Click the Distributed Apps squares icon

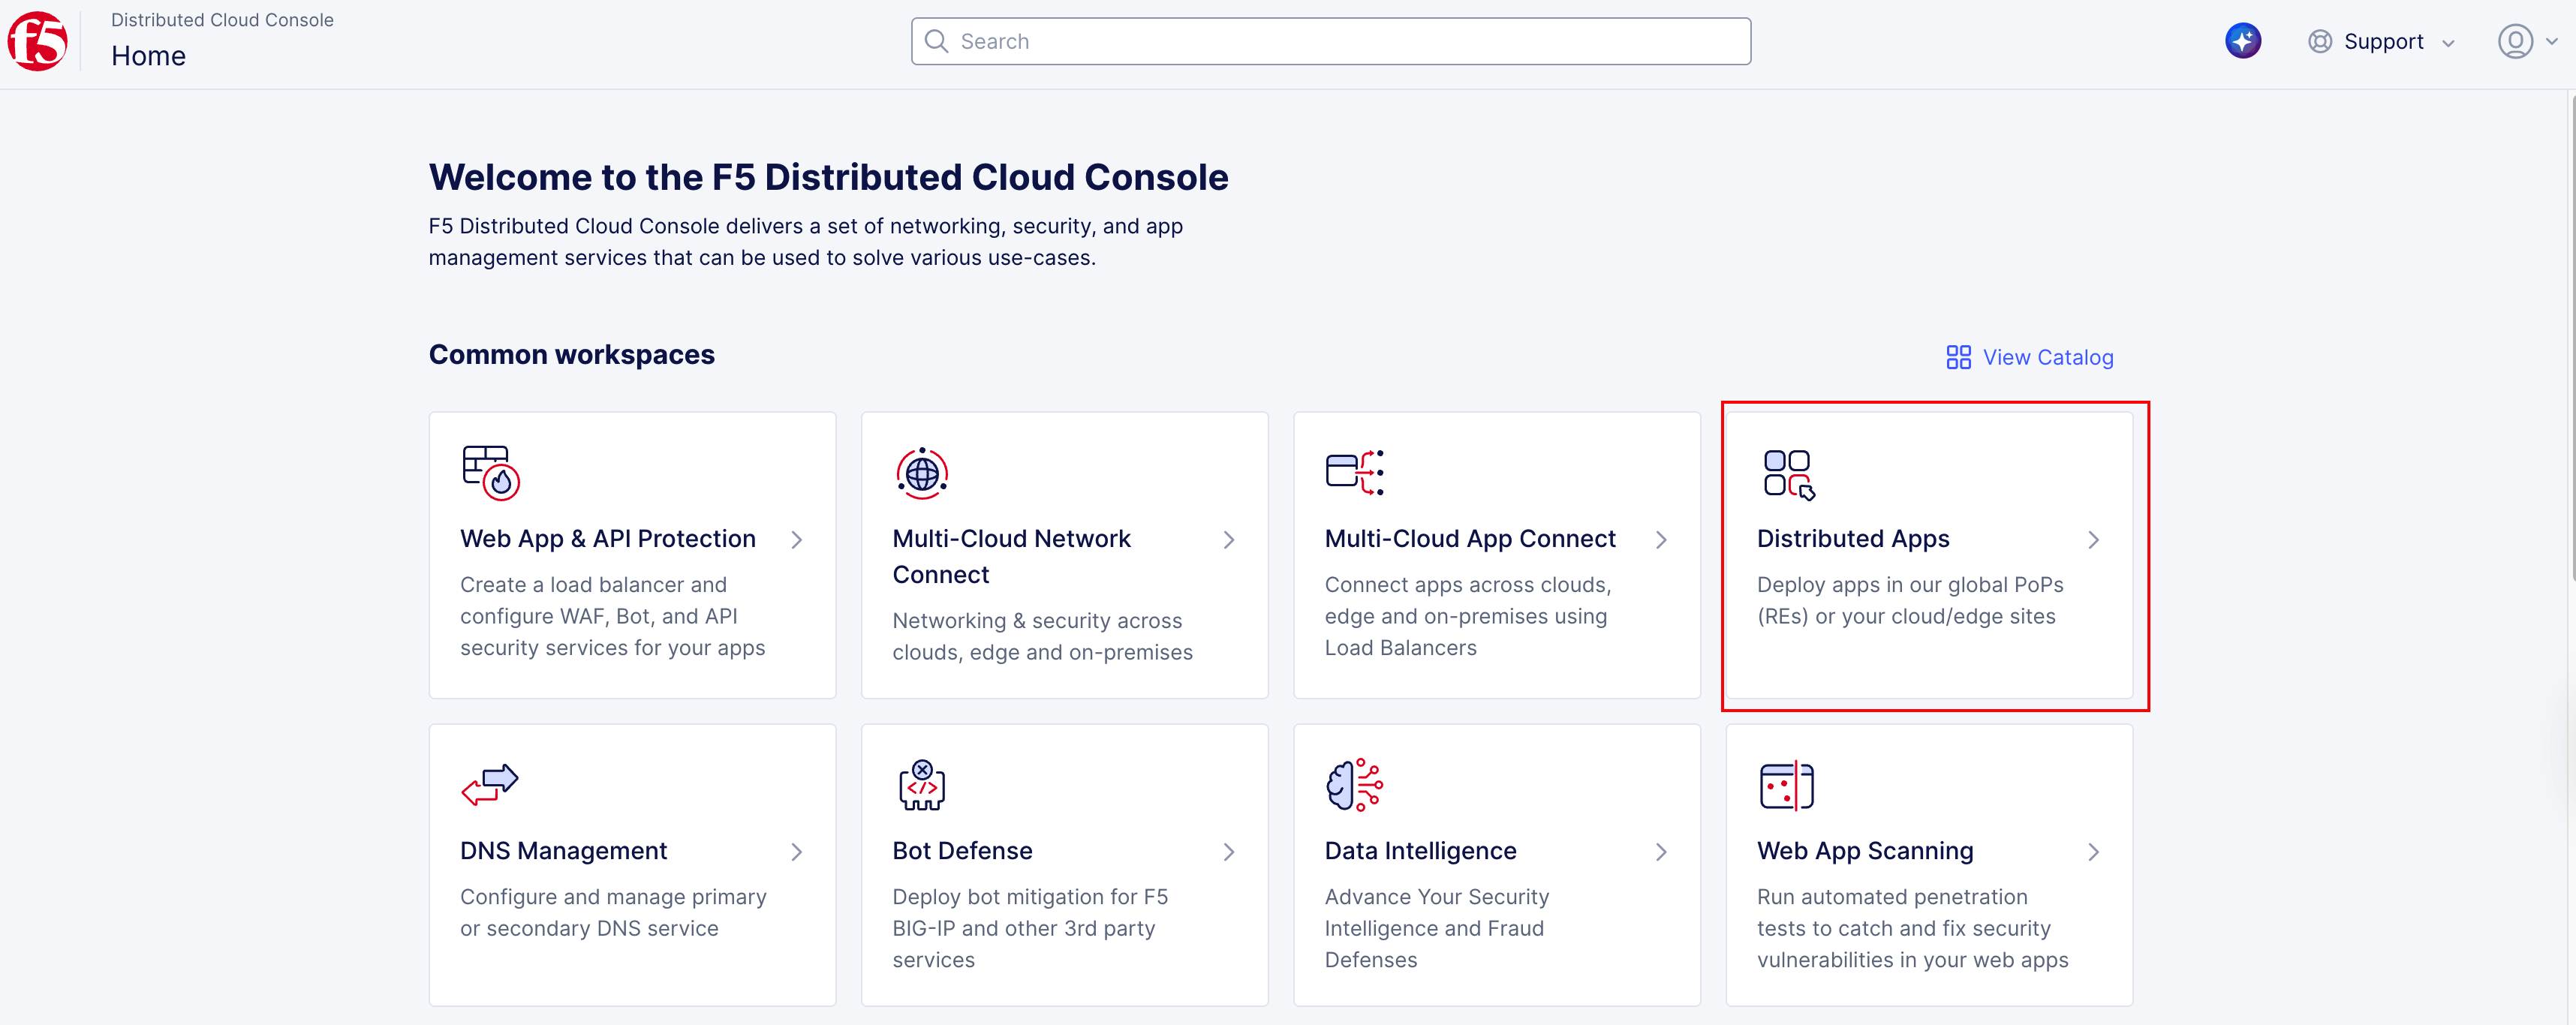1789,474
